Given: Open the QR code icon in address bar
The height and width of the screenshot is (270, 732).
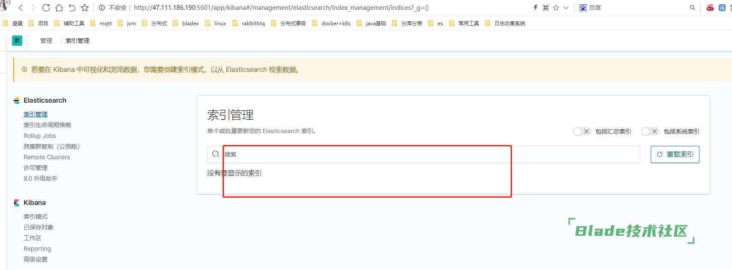Looking at the screenshot, I should [546, 8].
